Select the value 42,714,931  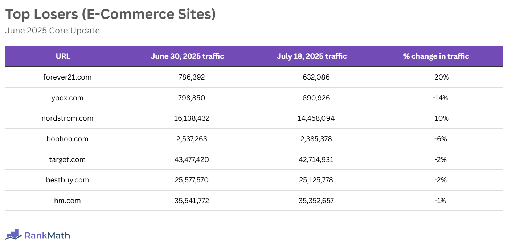coord(316,159)
